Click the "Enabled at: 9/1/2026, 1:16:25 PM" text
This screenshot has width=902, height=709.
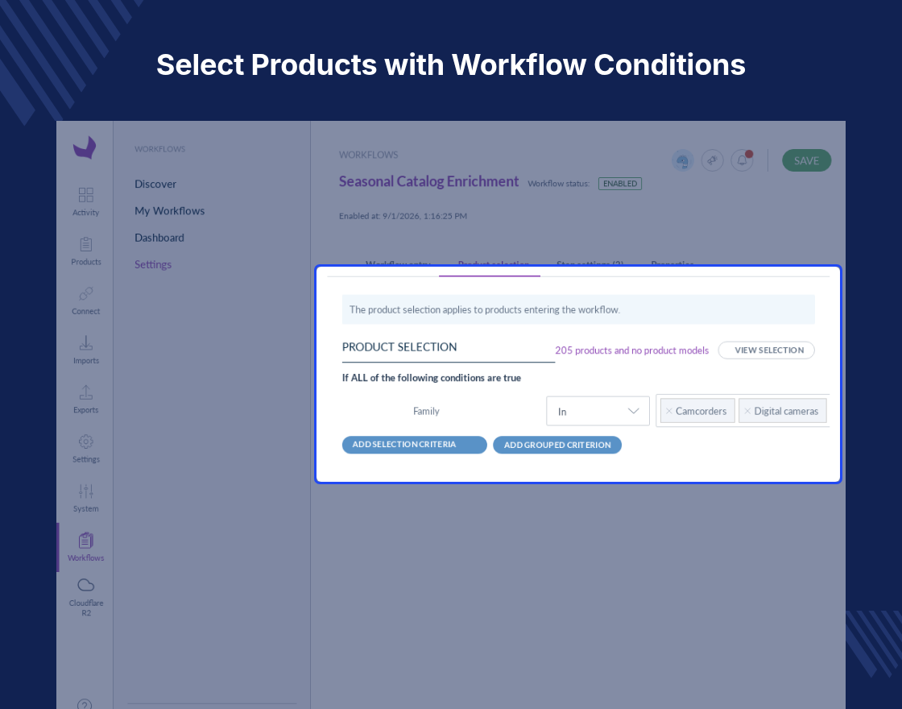point(403,217)
